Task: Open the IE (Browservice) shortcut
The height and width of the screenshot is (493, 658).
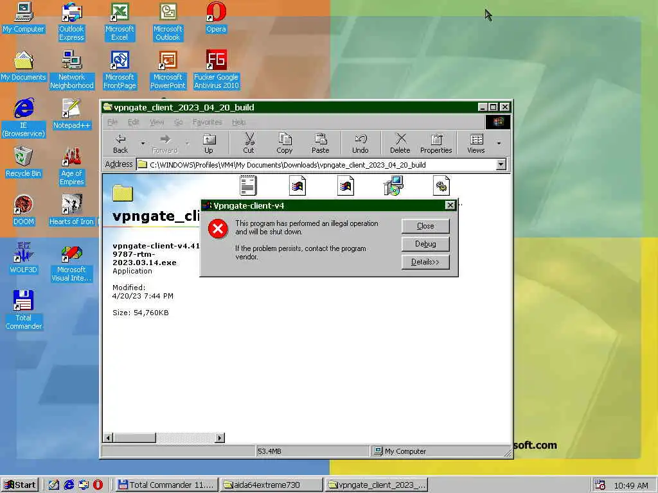Action: 24,118
